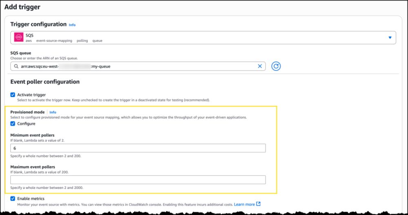The width and height of the screenshot is (408, 215).
Task: Click the 'queue' tag text
Action: (x=98, y=41)
